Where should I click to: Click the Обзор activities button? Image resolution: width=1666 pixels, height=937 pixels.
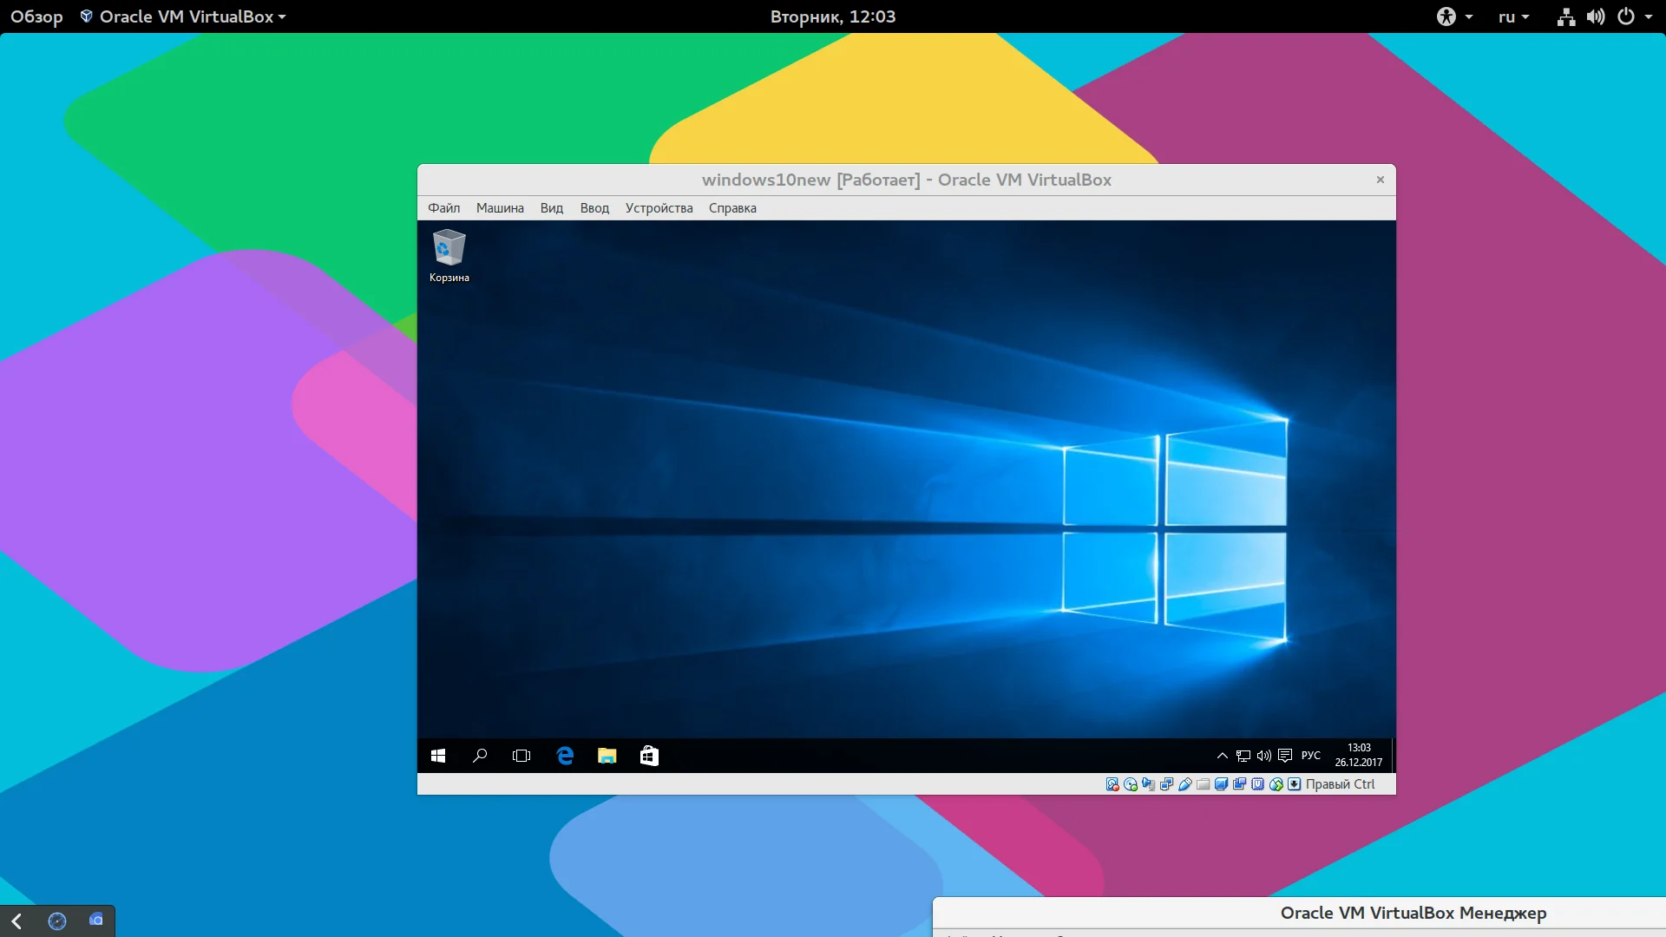(36, 16)
